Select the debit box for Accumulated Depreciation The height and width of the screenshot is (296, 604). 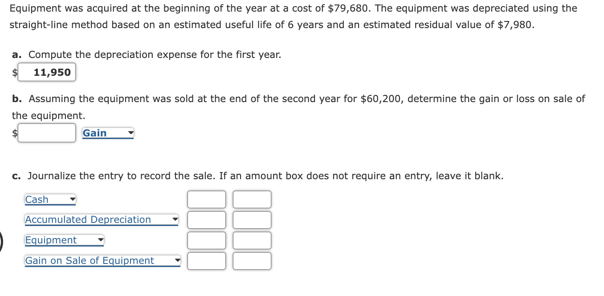point(206,220)
